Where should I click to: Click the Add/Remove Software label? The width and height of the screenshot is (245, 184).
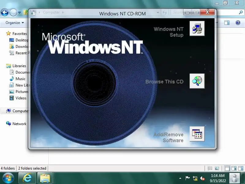tap(168, 137)
